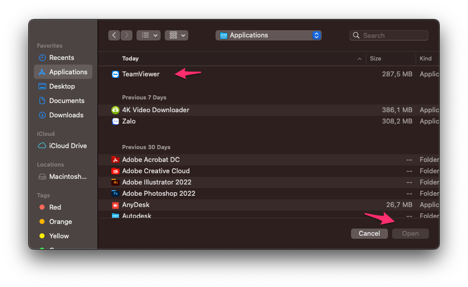Open the Applications location popup

[268, 35]
